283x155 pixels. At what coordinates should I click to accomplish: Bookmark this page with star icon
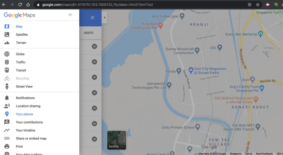point(258,5)
